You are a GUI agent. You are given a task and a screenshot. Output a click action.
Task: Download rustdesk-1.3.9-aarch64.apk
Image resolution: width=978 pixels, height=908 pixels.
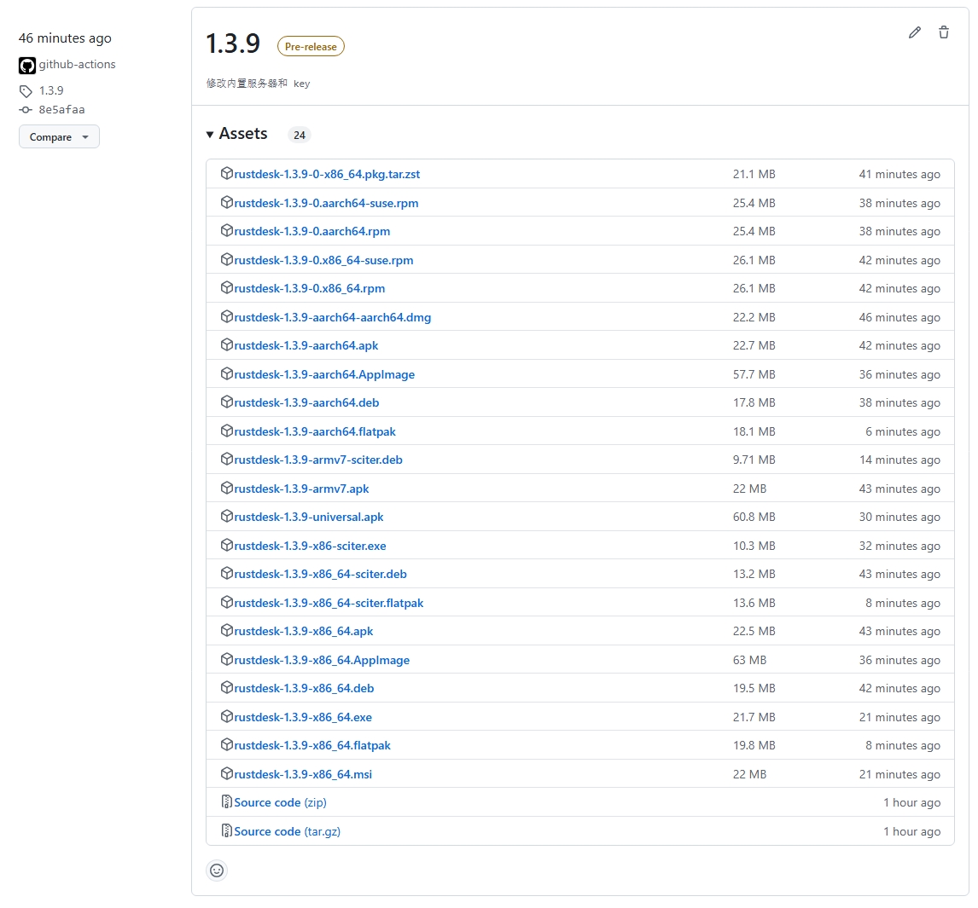pos(306,346)
